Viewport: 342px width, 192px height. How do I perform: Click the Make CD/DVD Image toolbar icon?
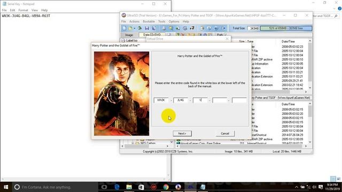tap(164, 28)
